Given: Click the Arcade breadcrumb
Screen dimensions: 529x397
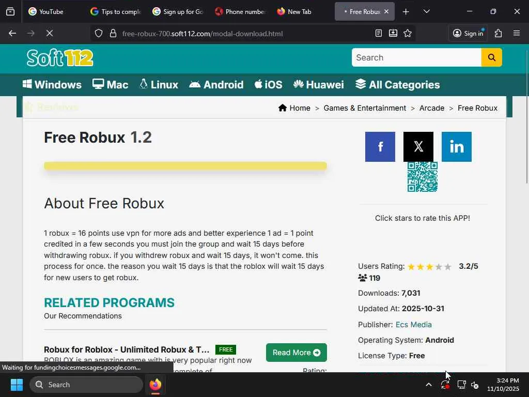Looking at the screenshot, I should (432, 108).
